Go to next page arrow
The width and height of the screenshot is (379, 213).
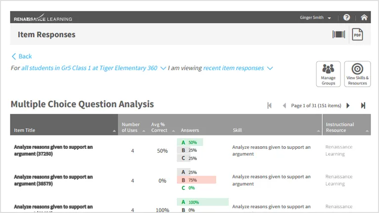point(348,106)
